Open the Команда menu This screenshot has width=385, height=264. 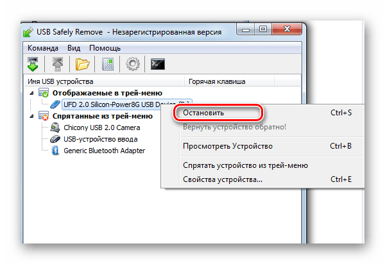tap(43, 48)
